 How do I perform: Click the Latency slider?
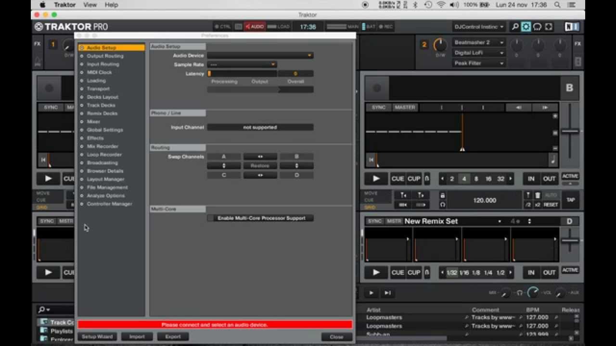[242, 74]
